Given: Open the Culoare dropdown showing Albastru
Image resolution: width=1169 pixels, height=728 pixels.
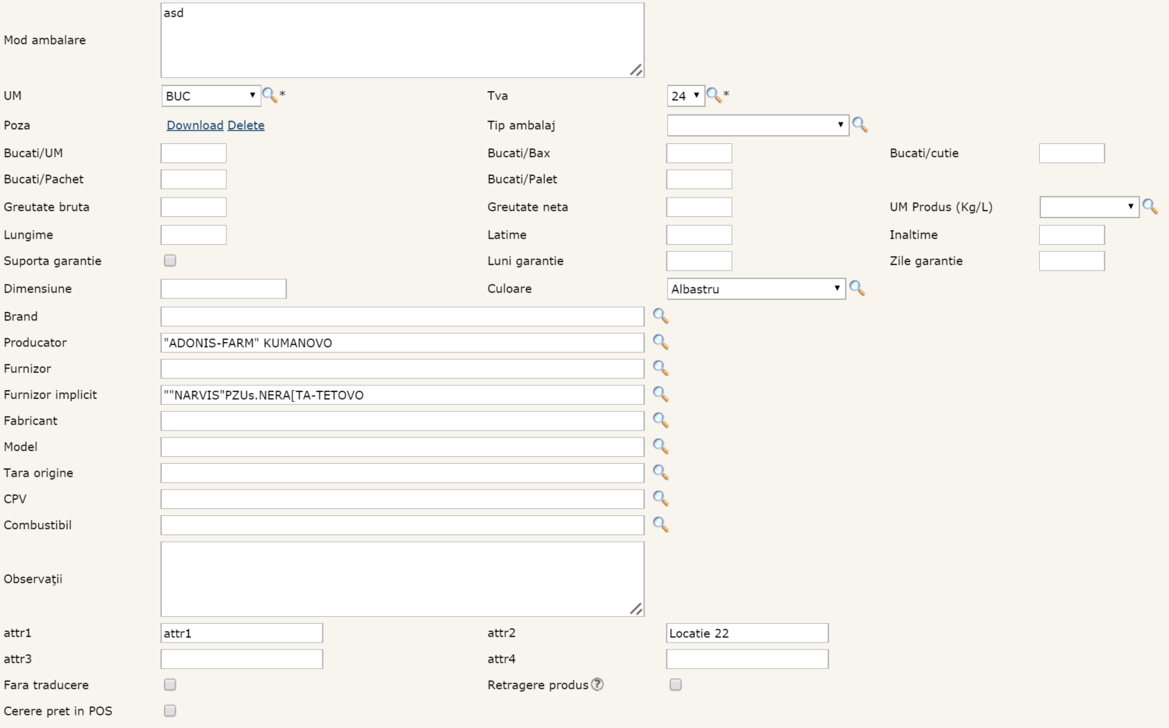Looking at the screenshot, I should [x=755, y=289].
